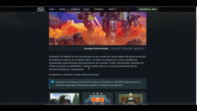197x111 pixels.
Task: Open the three-star blue badge reward
Action: point(98,98)
